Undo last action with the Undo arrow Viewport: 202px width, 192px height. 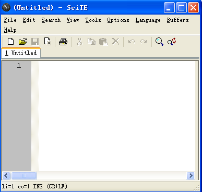tap(132, 42)
